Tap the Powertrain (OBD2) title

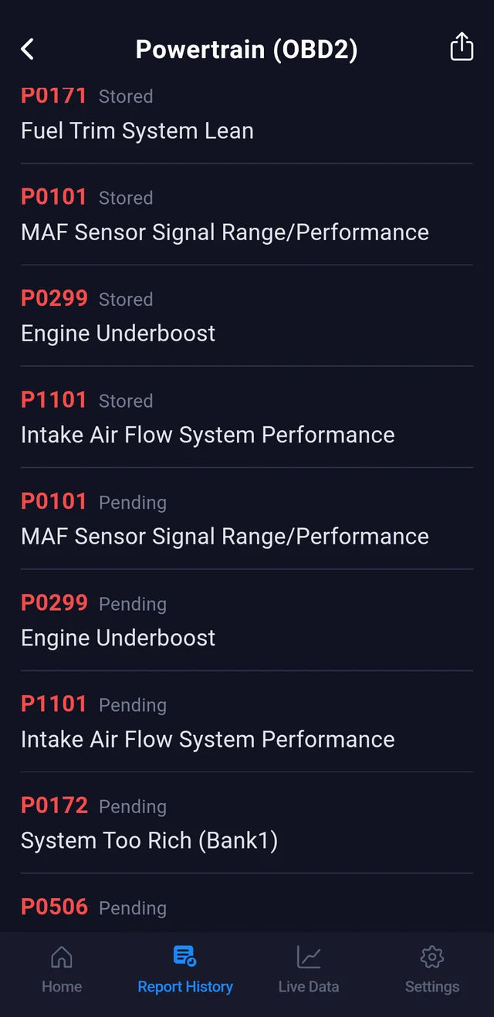pyautogui.click(x=247, y=49)
